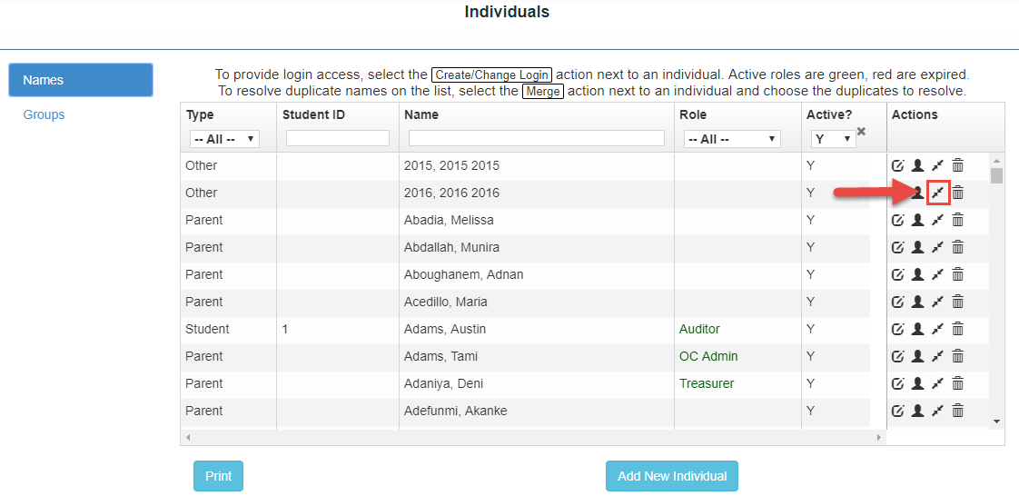Screen dimensions: 1019x496
Task: Click Merge icon for Adams, Tami
Action: [x=937, y=356]
